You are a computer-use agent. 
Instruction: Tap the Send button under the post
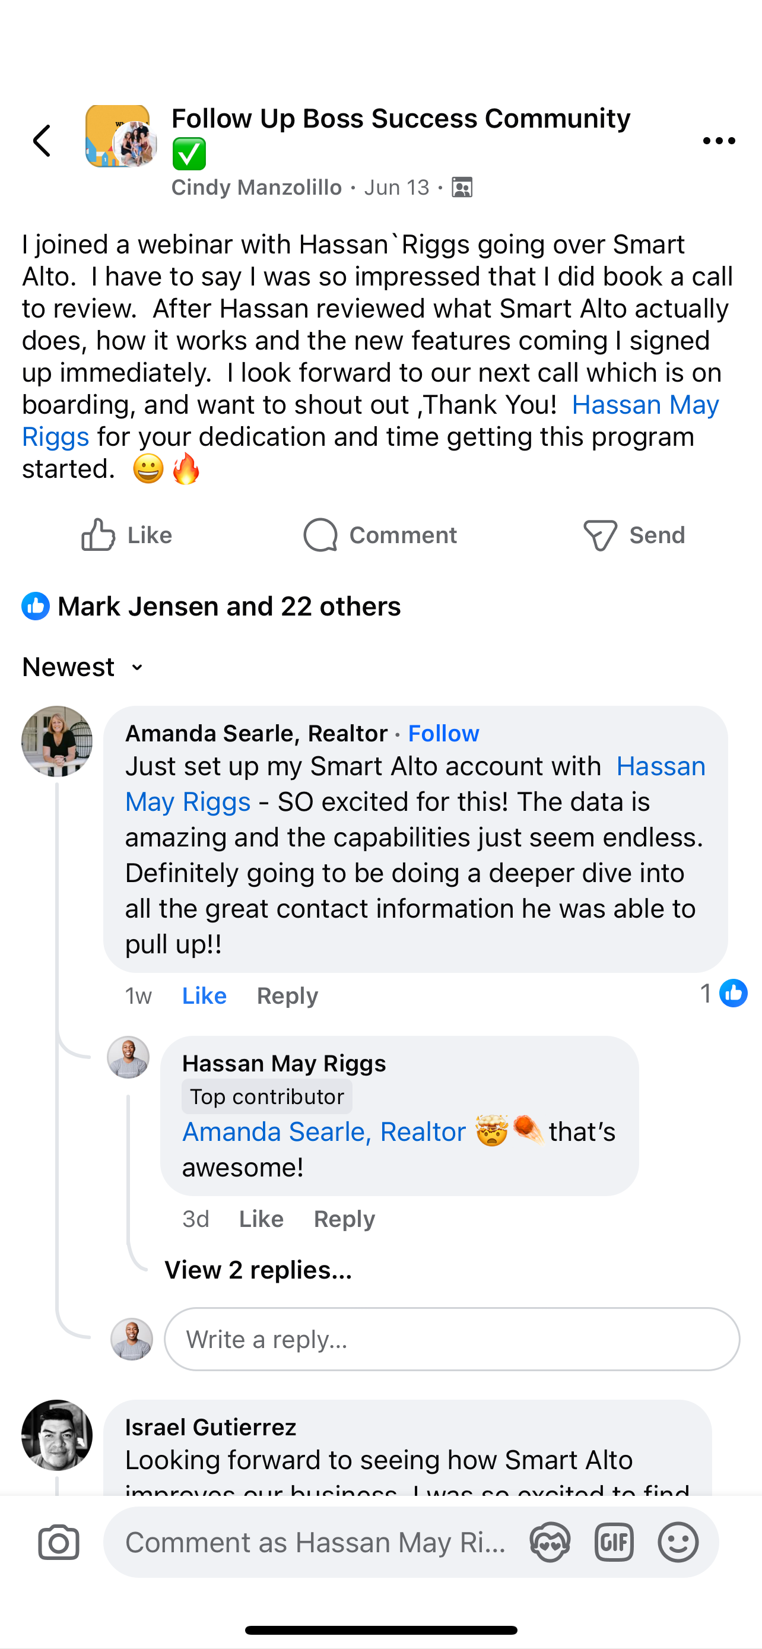tap(634, 535)
